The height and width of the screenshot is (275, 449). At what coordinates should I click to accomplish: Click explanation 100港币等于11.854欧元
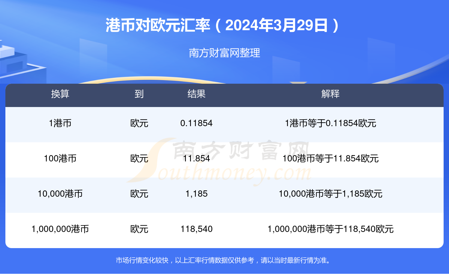[x=330, y=158]
